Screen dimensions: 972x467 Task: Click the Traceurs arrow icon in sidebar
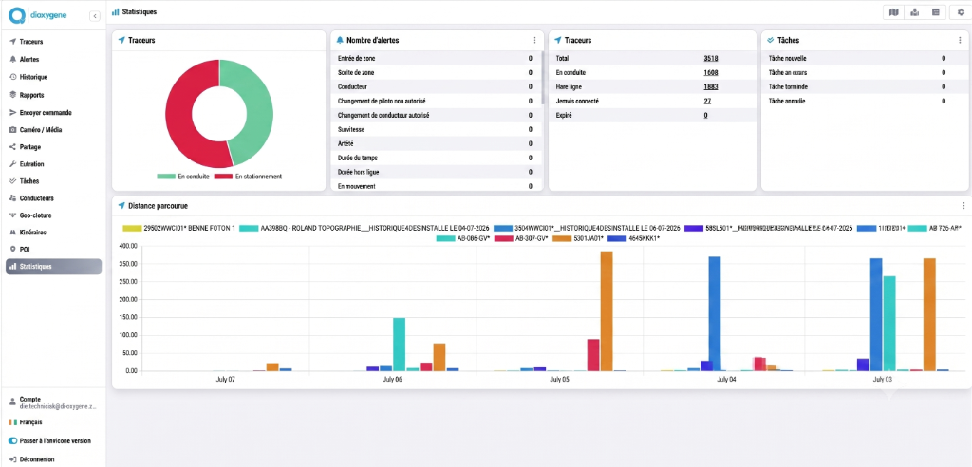point(13,42)
